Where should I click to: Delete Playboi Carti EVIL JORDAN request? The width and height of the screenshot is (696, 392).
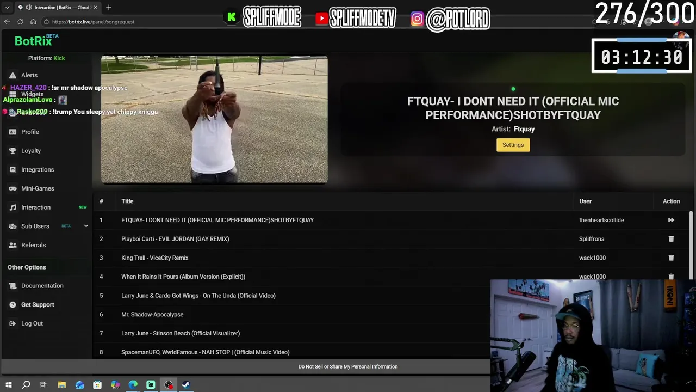(x=671, y=239)
